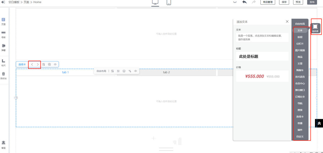Click the 发布 publish button

tap(312, 2)
